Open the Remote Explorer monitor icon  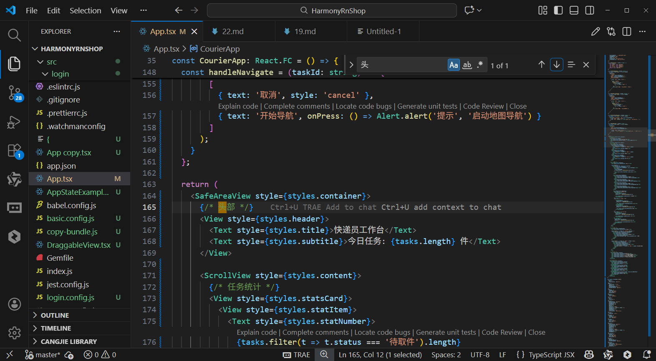pos(14,207)
